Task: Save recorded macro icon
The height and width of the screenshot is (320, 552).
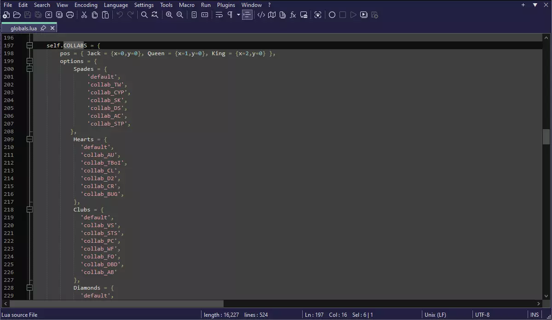Action: coord(374,15)
